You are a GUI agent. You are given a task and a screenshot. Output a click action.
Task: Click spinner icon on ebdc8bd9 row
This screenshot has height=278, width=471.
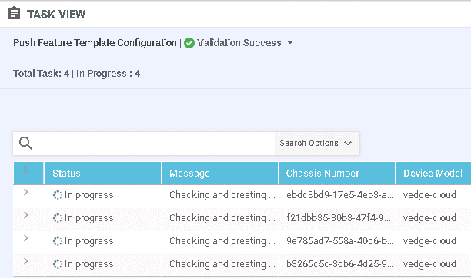pyautogui.click(x=58, y=195)
